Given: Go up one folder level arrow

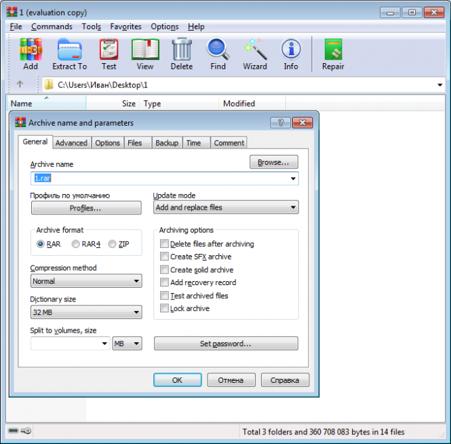Looking at the screenshot, I should 20,84.
